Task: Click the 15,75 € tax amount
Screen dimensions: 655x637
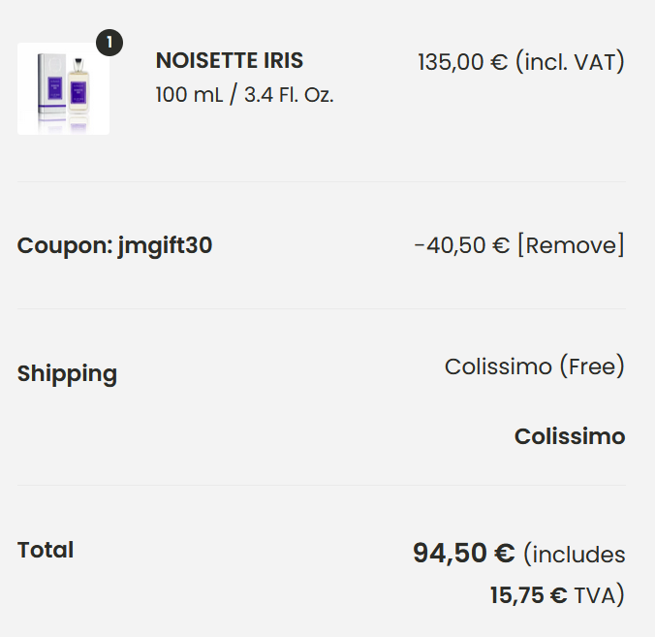Action: coord(528,595)
